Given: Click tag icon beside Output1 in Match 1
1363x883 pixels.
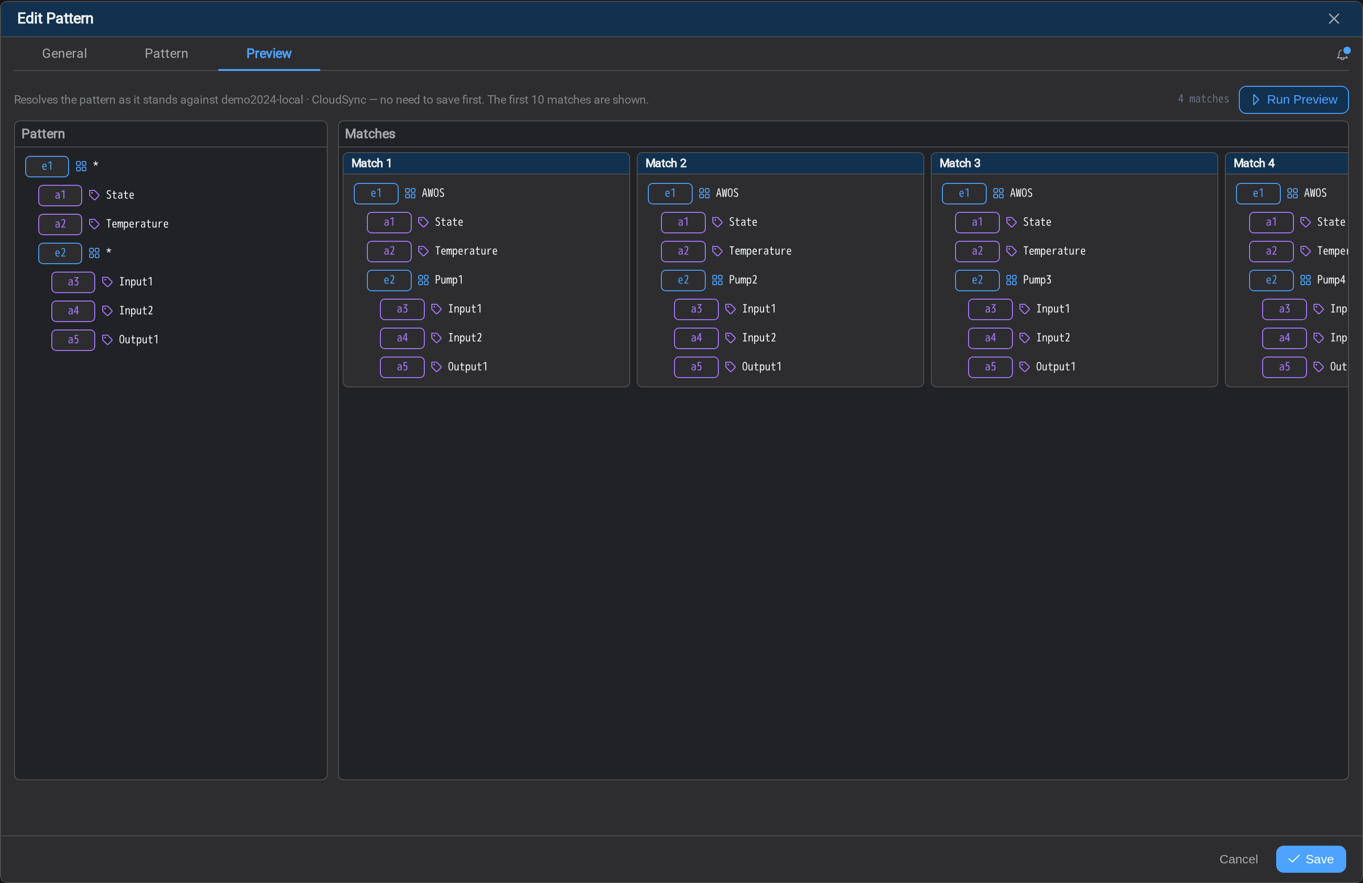Looking at the screenshot, I should (436, 367).
